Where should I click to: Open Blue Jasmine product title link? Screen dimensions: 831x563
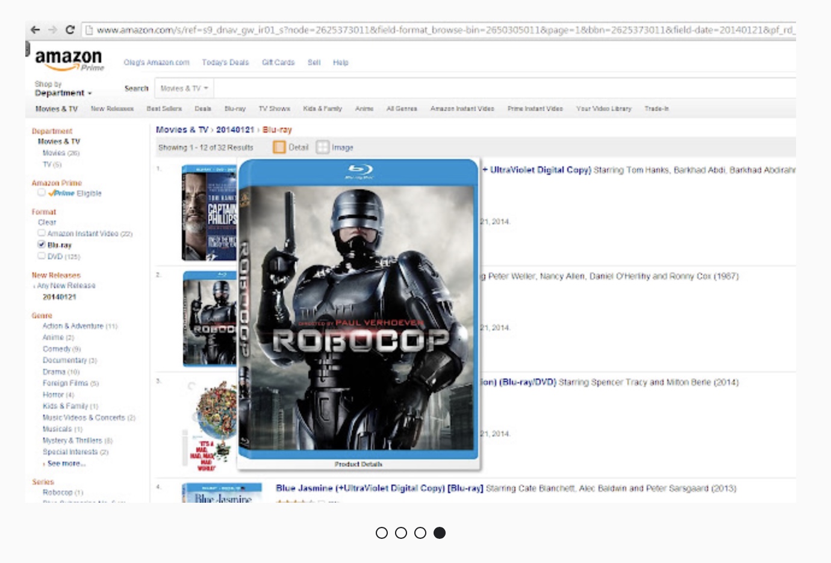379,488
